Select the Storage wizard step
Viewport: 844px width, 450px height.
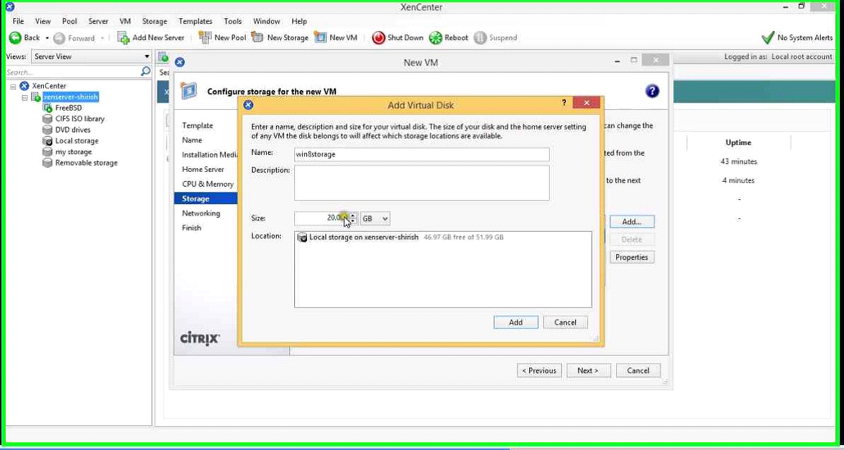tap(205, 199)
